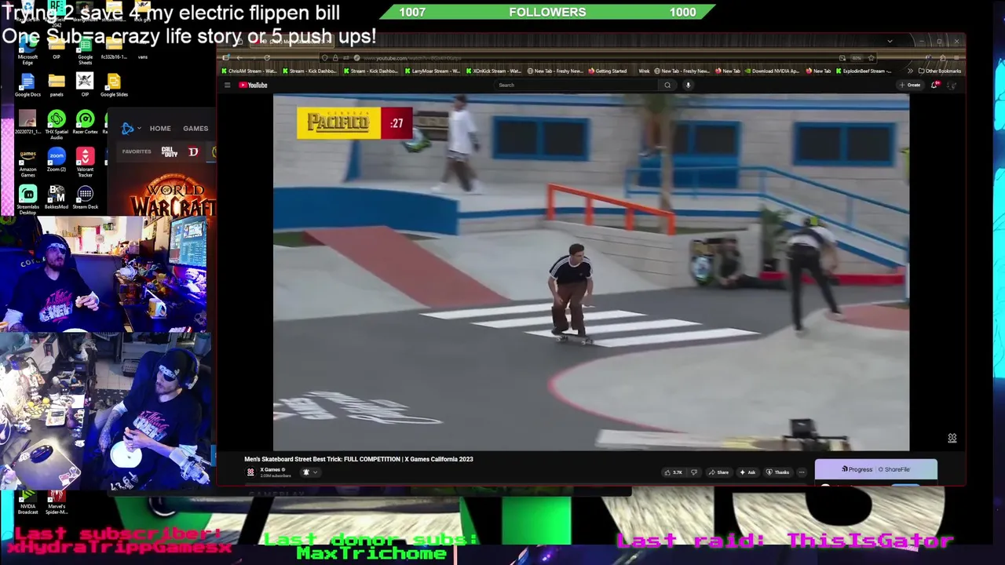1005x565 pixels.
Task: Click the Thanks button under the video
Action: coord(777,472)
